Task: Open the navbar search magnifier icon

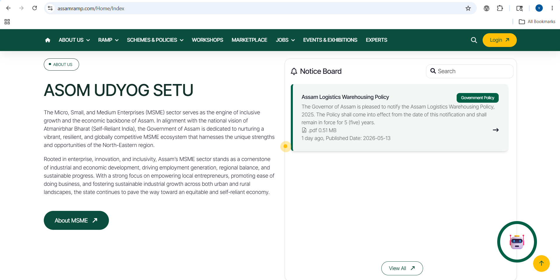Action: [474, 40]
